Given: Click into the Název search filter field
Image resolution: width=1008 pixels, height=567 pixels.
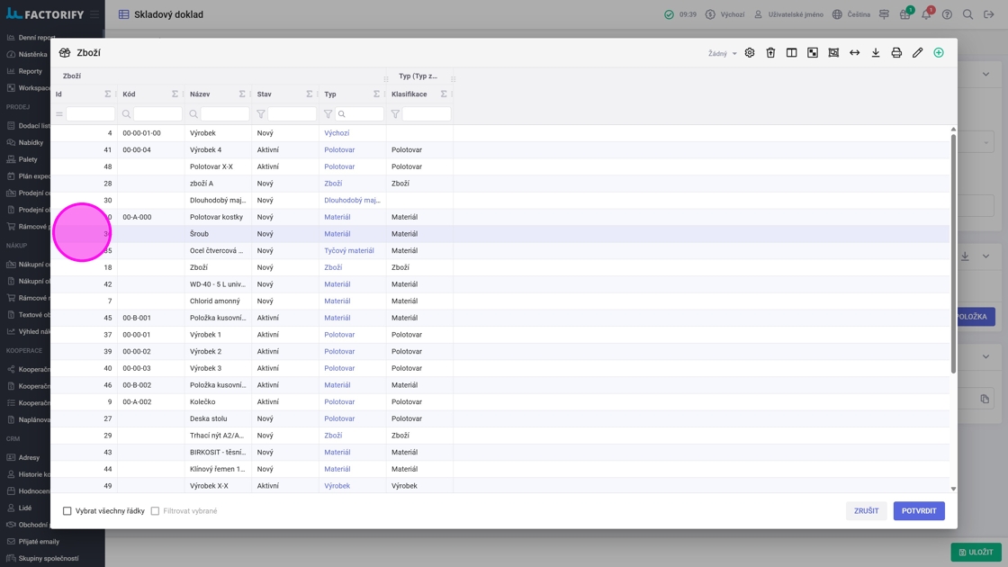Looking at the screenshot, I should click(225, 113).
